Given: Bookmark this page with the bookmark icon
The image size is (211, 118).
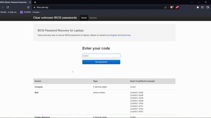Looking at the screenshot, I should 28,7.
